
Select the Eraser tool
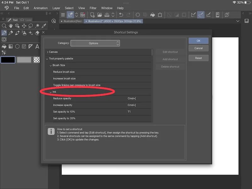click(x=37, y=32)
